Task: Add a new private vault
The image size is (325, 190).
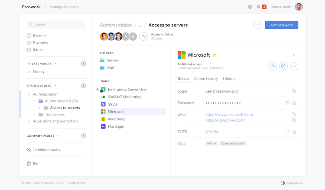Action: pyautogui.click(x=84, y=64)
